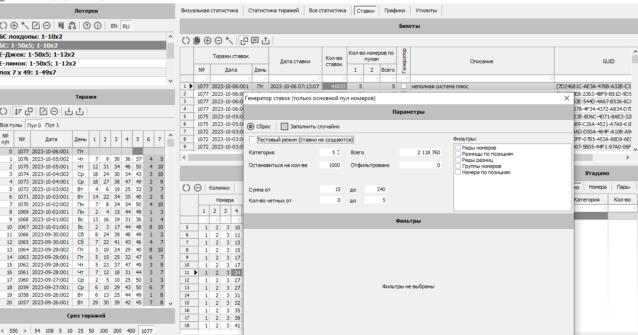Open the Описание column filter dropdown

point(551,79)
